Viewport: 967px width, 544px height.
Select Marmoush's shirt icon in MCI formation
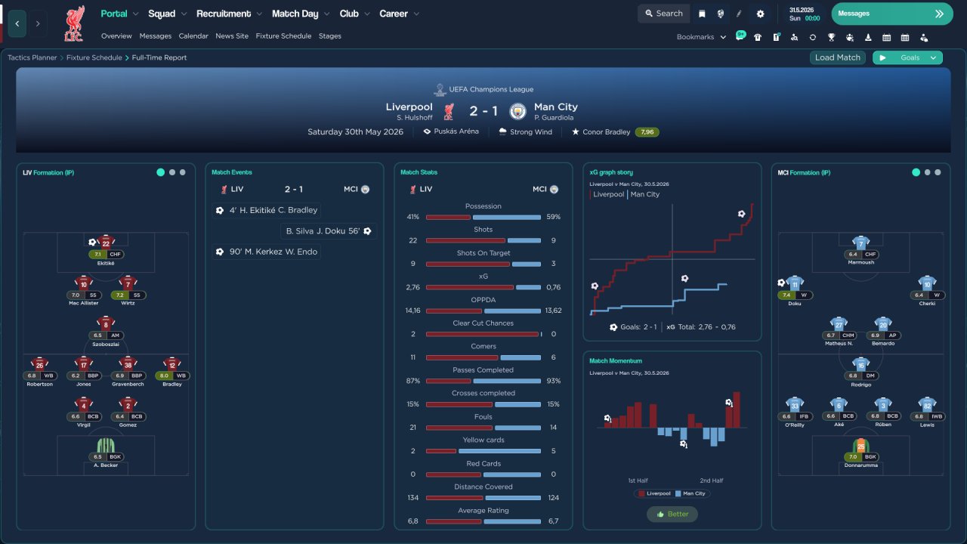tap(860, 243)
